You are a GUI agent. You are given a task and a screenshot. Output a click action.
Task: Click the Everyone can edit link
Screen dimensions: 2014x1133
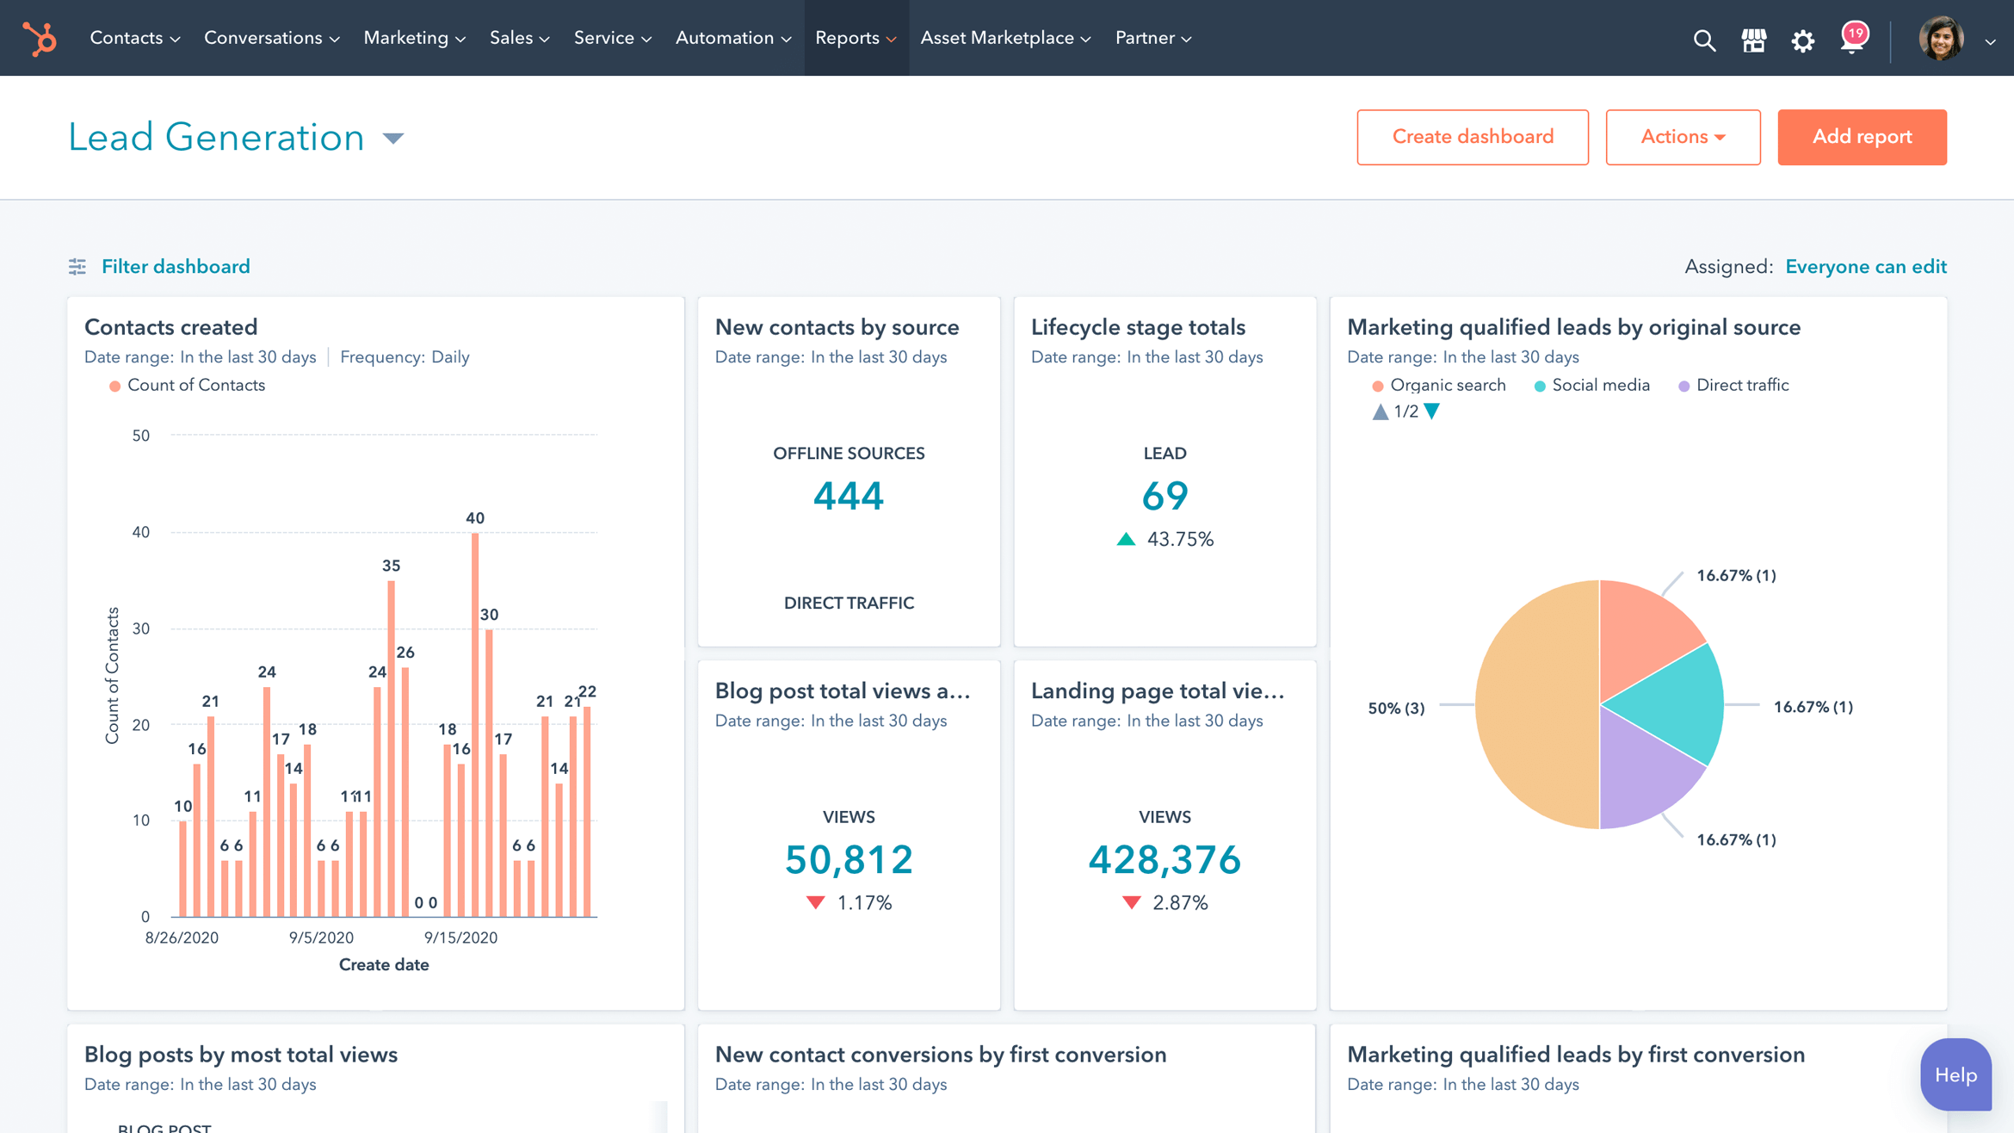point(1866,266)
